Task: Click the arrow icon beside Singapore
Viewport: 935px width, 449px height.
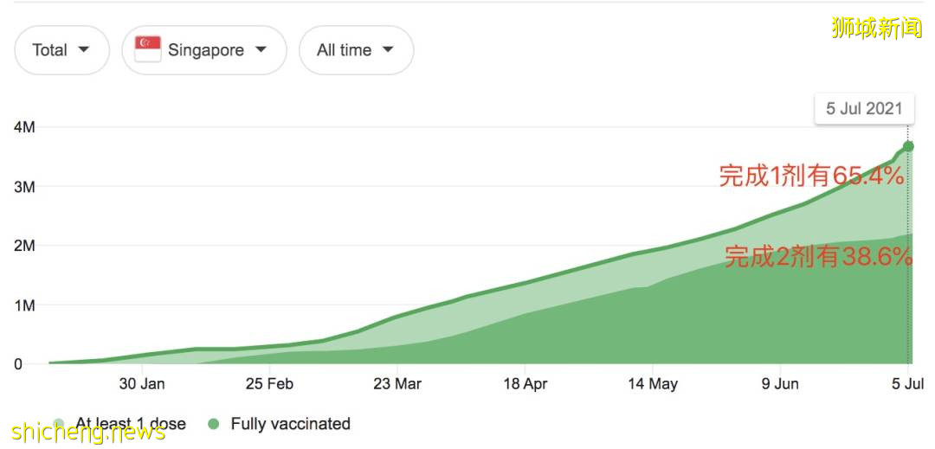Action: pos(261,49)
